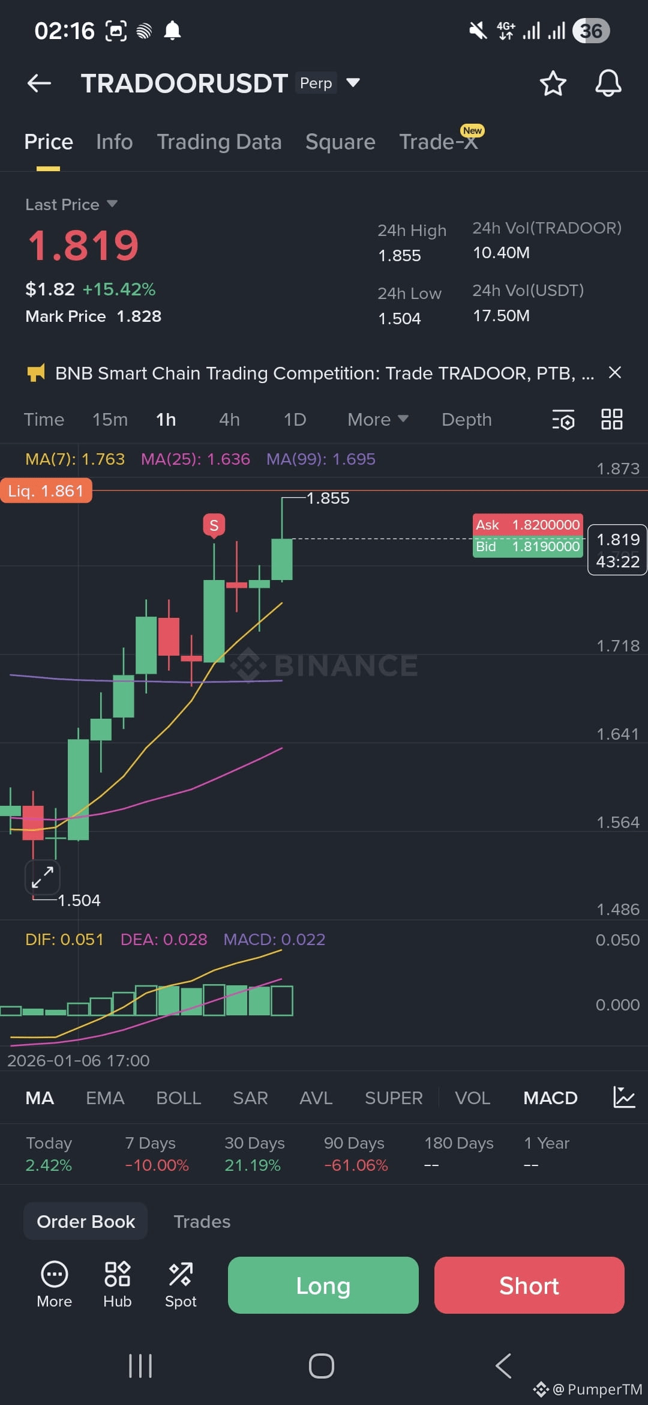
Task: Tap the MA(7): 1.763 indicator label
Action: [75, 459]
